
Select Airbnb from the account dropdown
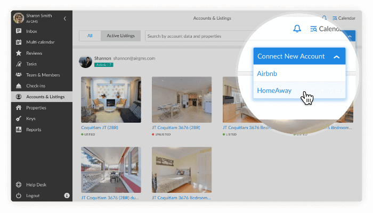click(299, 73)
